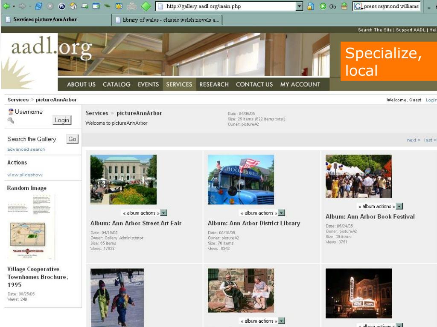The height and width of the screenshot is (327, 437).
Task: Click the green back arrow icon
Action: click(6, 6)
